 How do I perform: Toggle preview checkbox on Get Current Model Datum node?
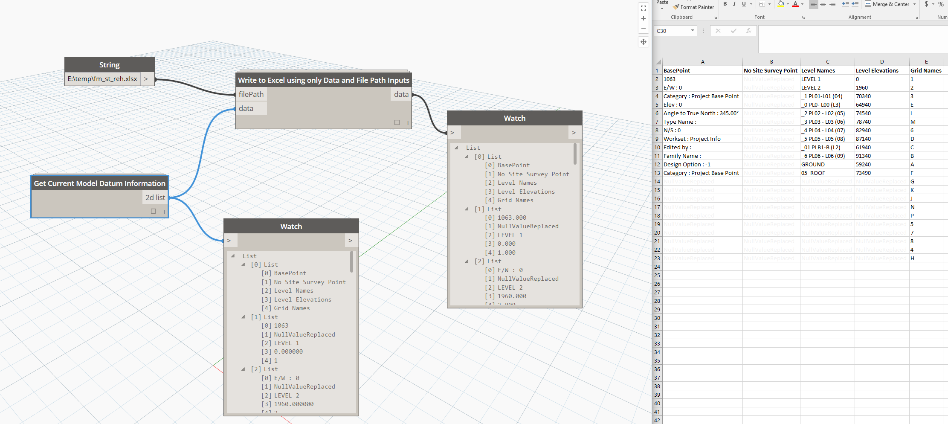[x=154, y=211]
